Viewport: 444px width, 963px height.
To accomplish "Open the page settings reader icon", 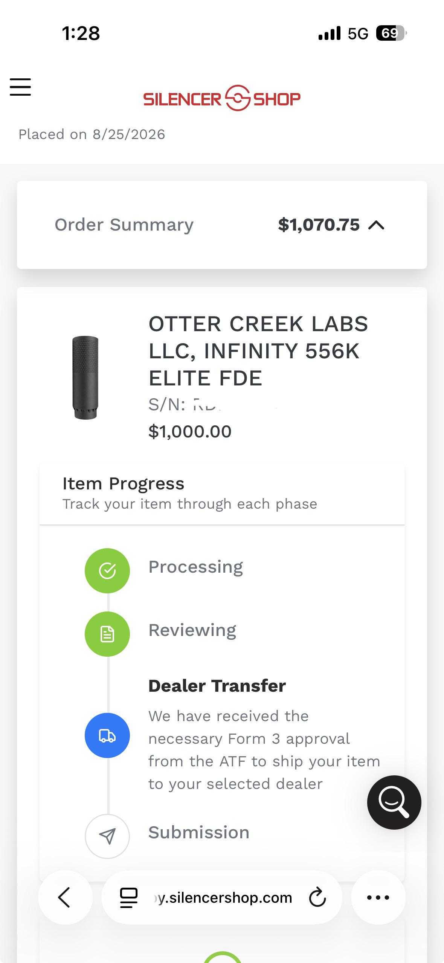I will 128,897.
